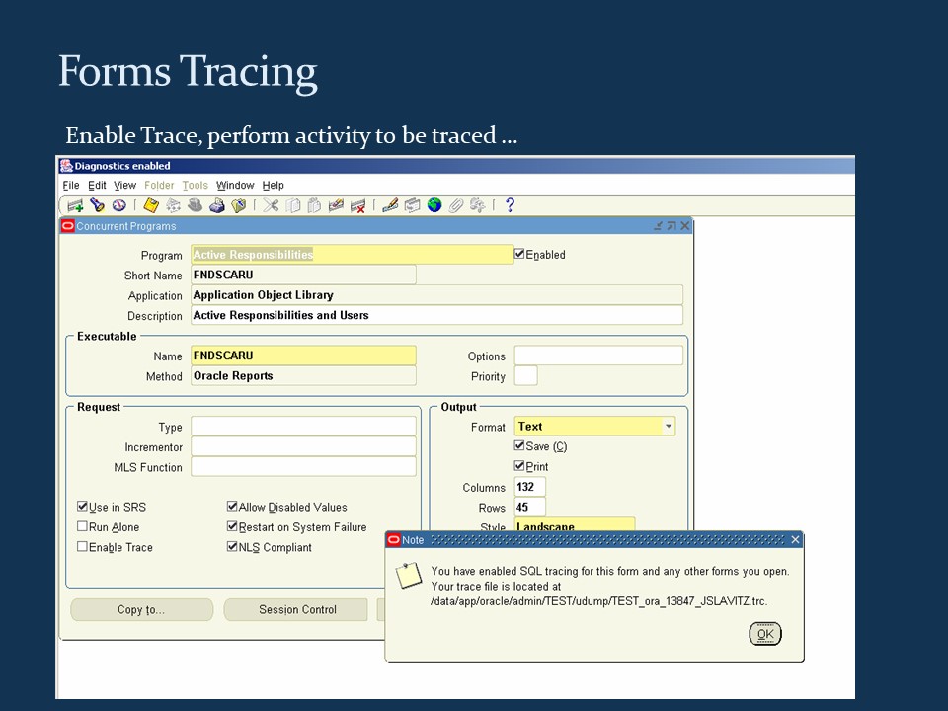
Task: Click the Print toolbar icon
Action: pos(217,204)
